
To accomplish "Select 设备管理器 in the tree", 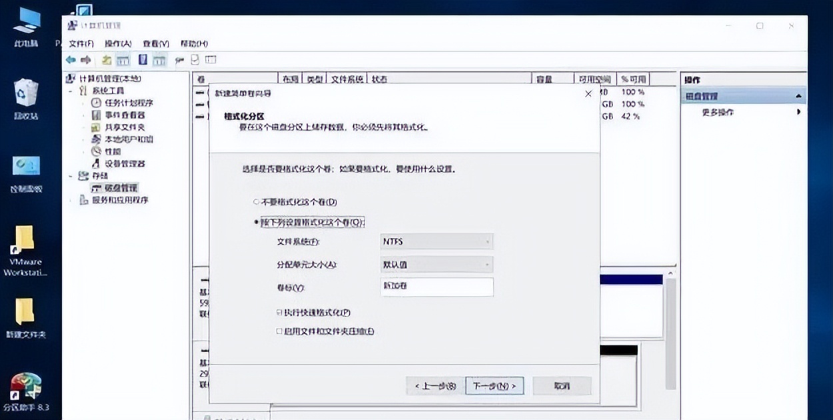I will click(x=125, y=163).
